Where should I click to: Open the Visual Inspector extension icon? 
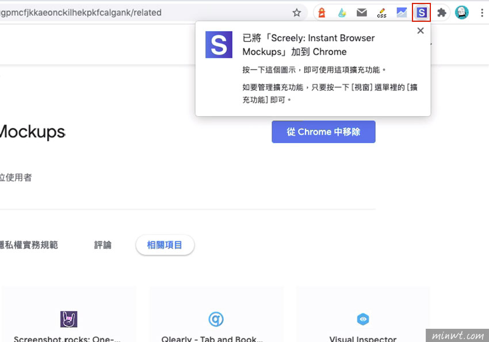[x=363, y=319]
